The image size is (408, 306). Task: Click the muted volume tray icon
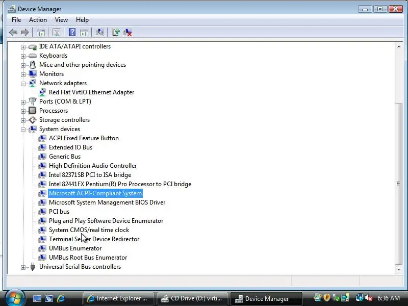point(369,298)
